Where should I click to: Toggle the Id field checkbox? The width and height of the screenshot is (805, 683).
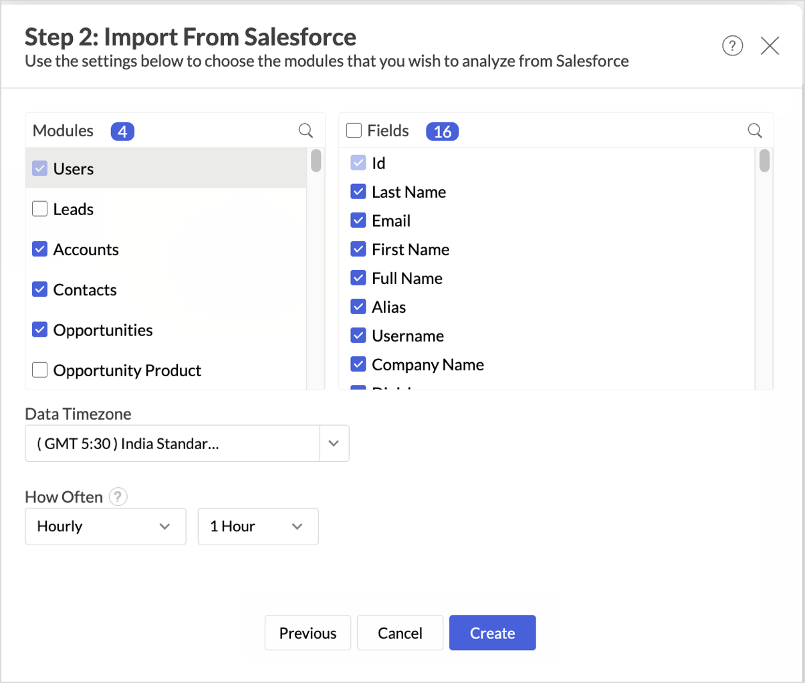coord(358,162)
